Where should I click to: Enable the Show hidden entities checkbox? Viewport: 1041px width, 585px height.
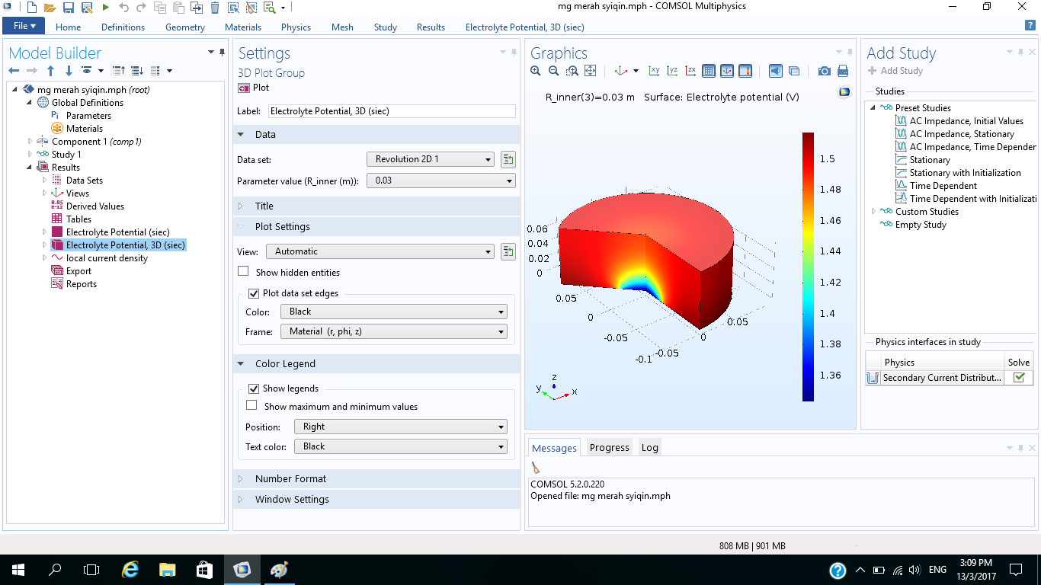[x=244, y=272]
